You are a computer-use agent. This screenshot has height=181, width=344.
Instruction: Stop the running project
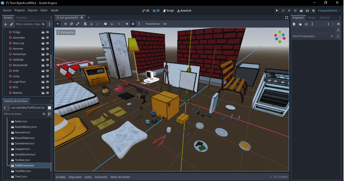[x=289, y=11]
